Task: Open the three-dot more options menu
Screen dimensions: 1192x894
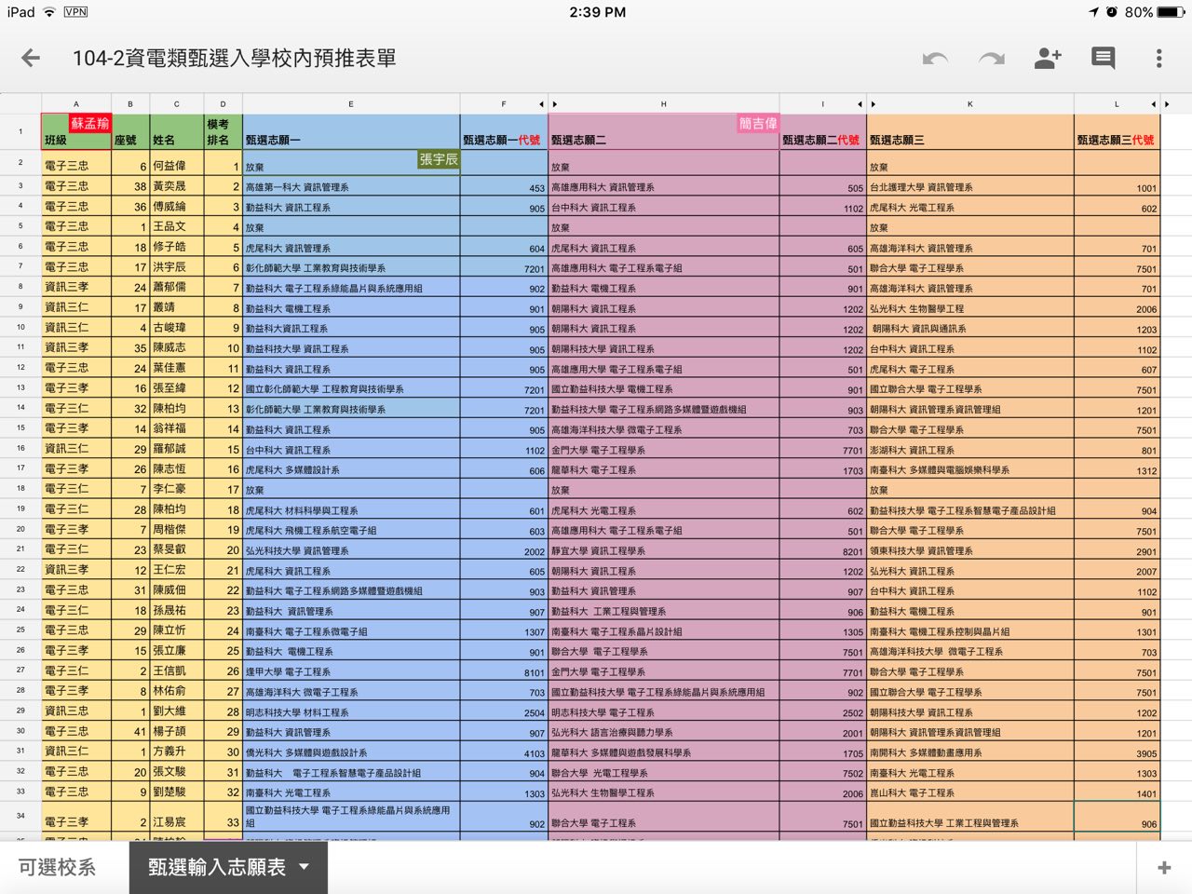Action: (1159, 59)
